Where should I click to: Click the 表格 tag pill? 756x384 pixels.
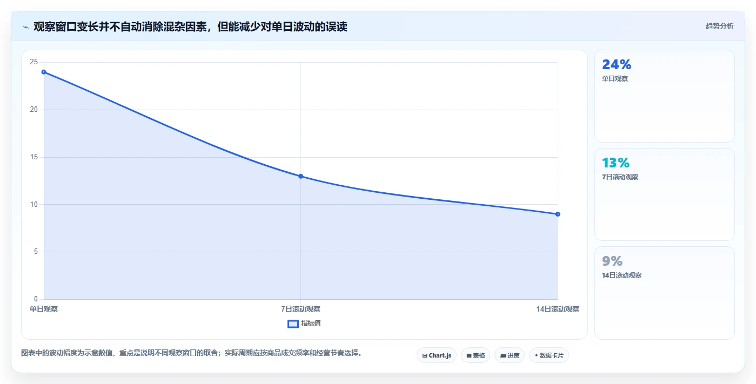pos(476,355)
